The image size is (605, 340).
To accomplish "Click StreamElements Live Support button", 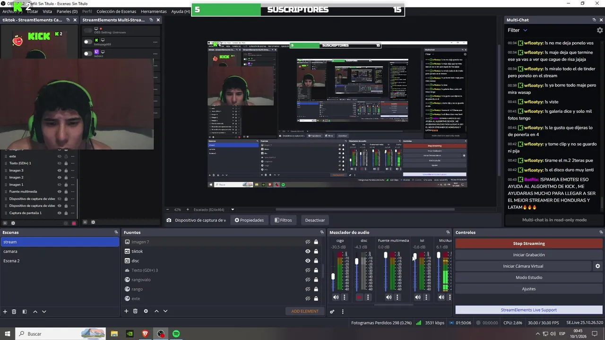I will (x=529, y=310).
